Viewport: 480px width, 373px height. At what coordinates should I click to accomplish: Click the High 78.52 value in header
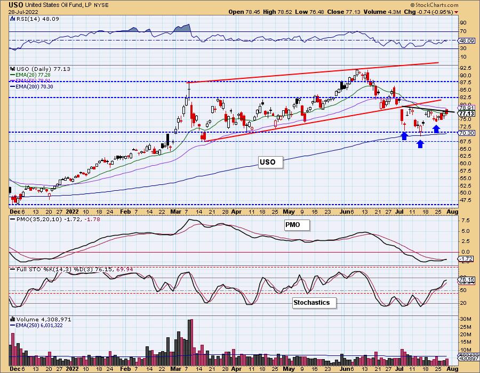(277, 12)
